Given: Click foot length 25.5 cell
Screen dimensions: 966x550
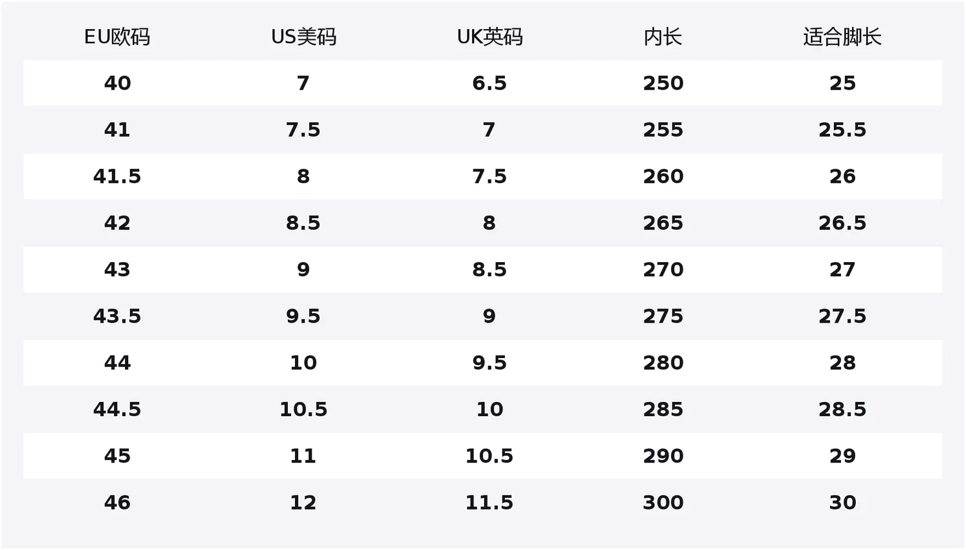Looking at the screenshot, I should pyautogui.click(x=842, y=130).
